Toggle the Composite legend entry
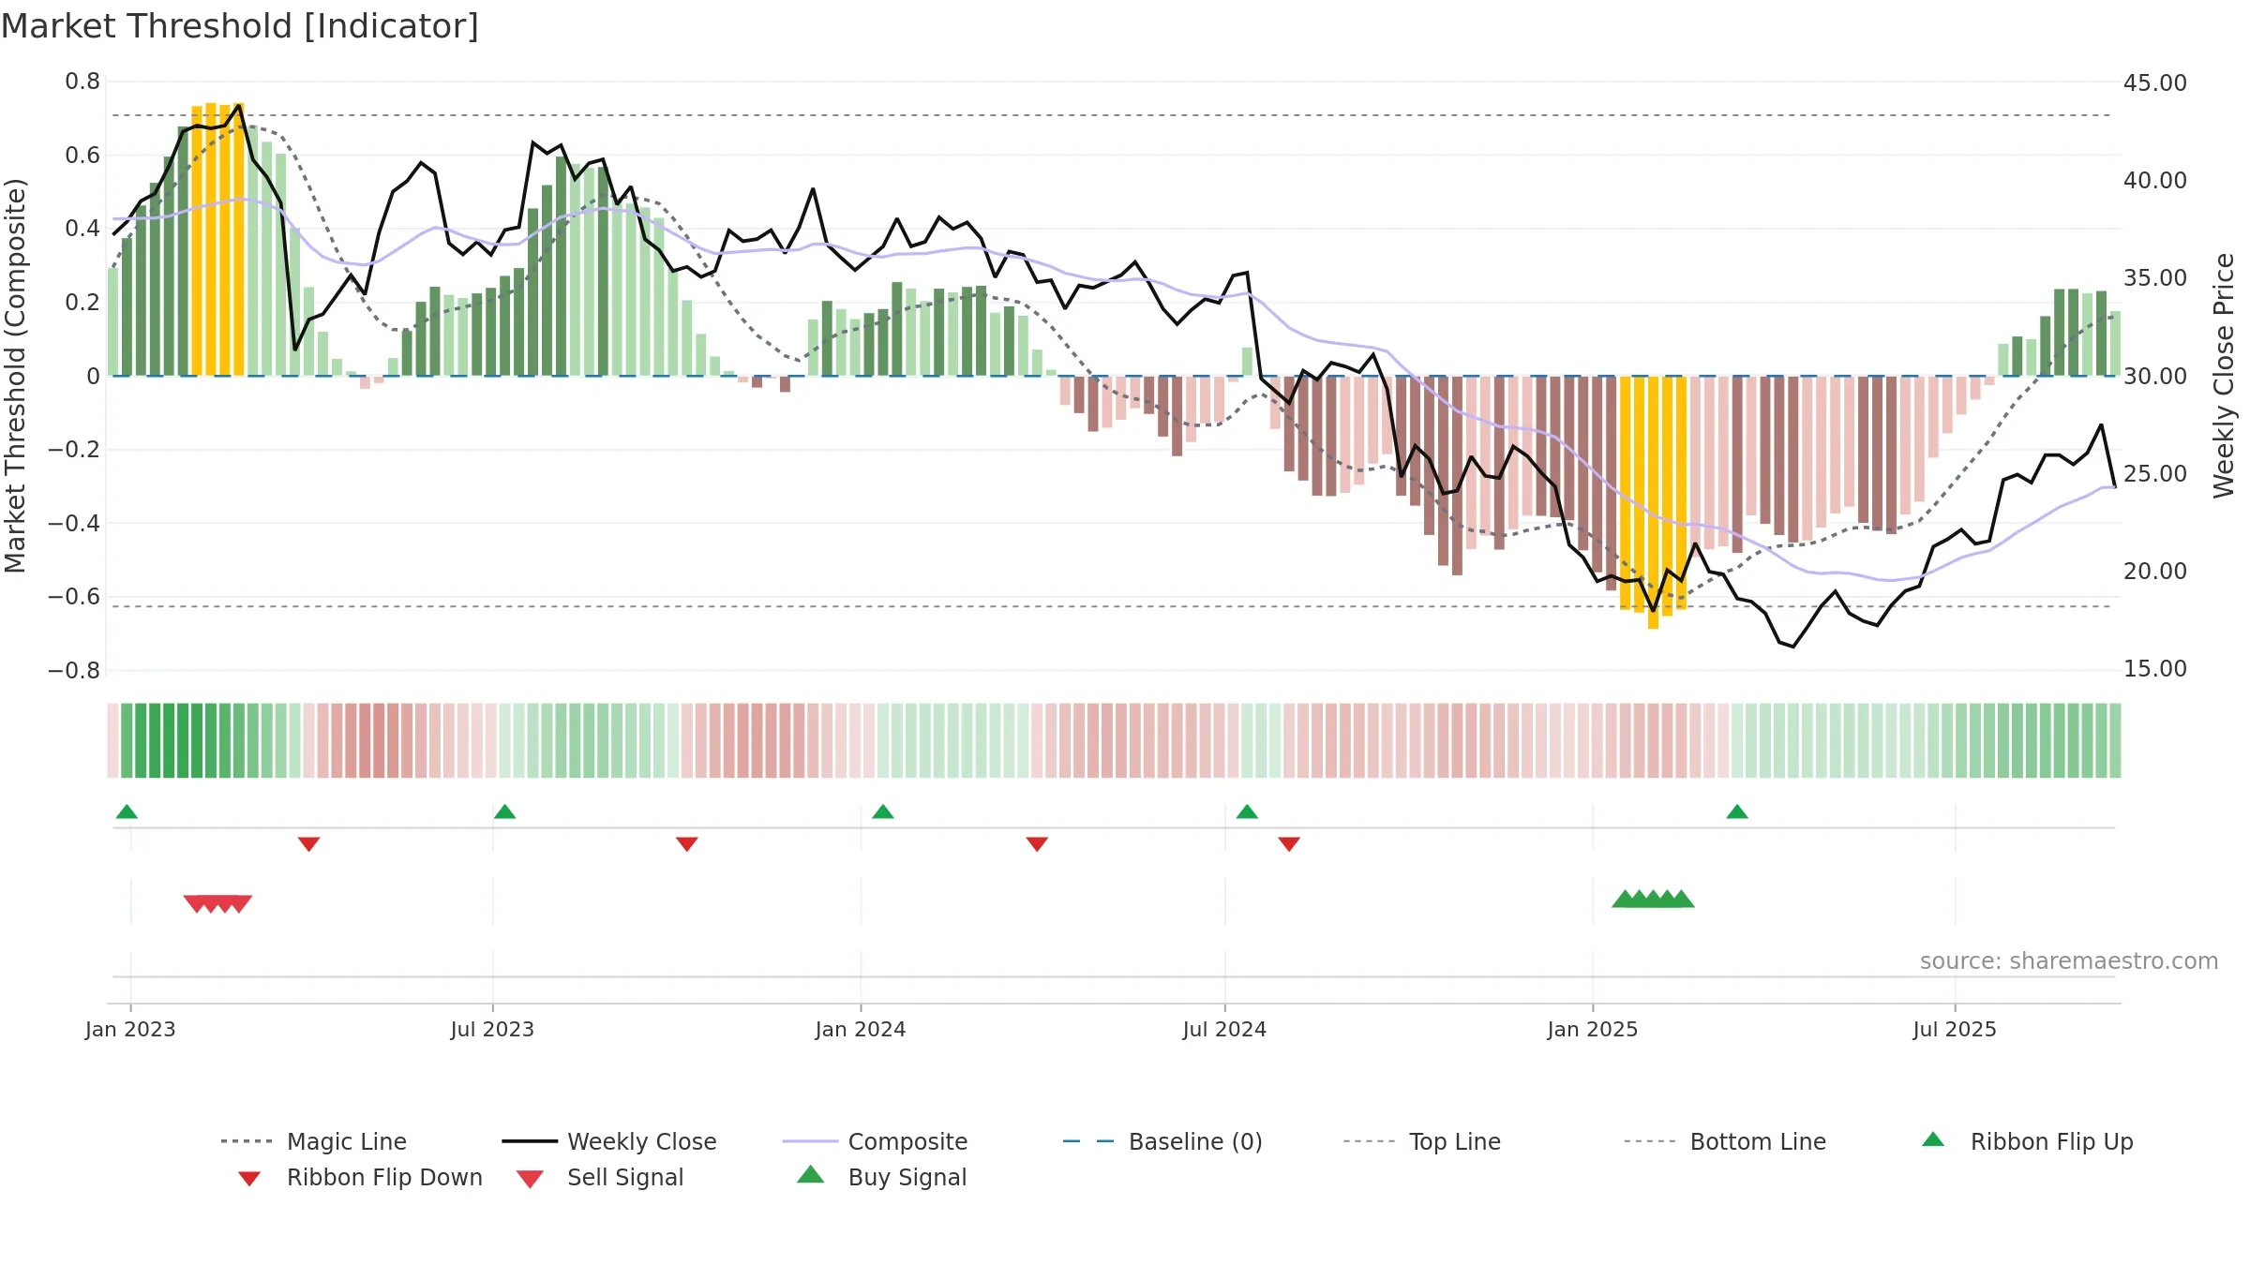 (x=875, y=1141)
